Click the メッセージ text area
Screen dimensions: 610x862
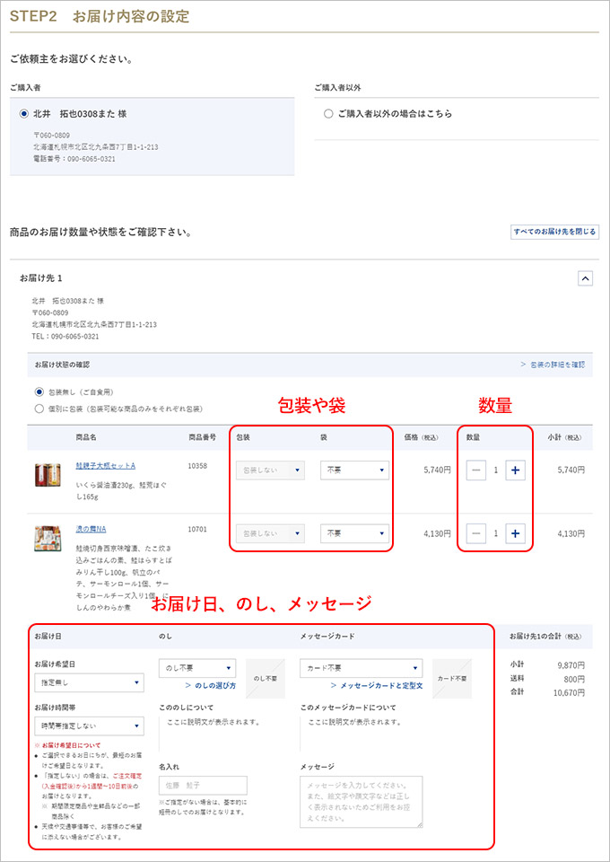[361, 801]
